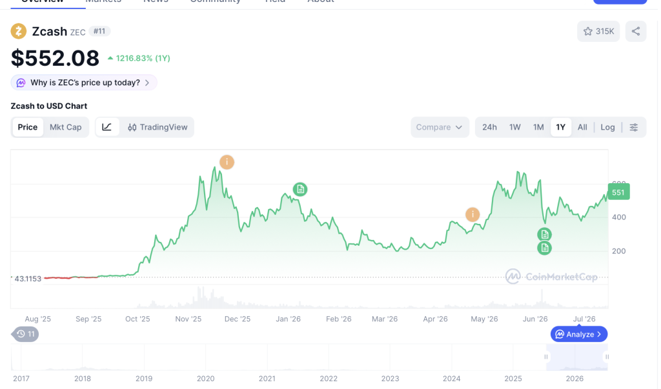
Task: Click the Nov '25 axis label
Action: (x=188, y=319)
